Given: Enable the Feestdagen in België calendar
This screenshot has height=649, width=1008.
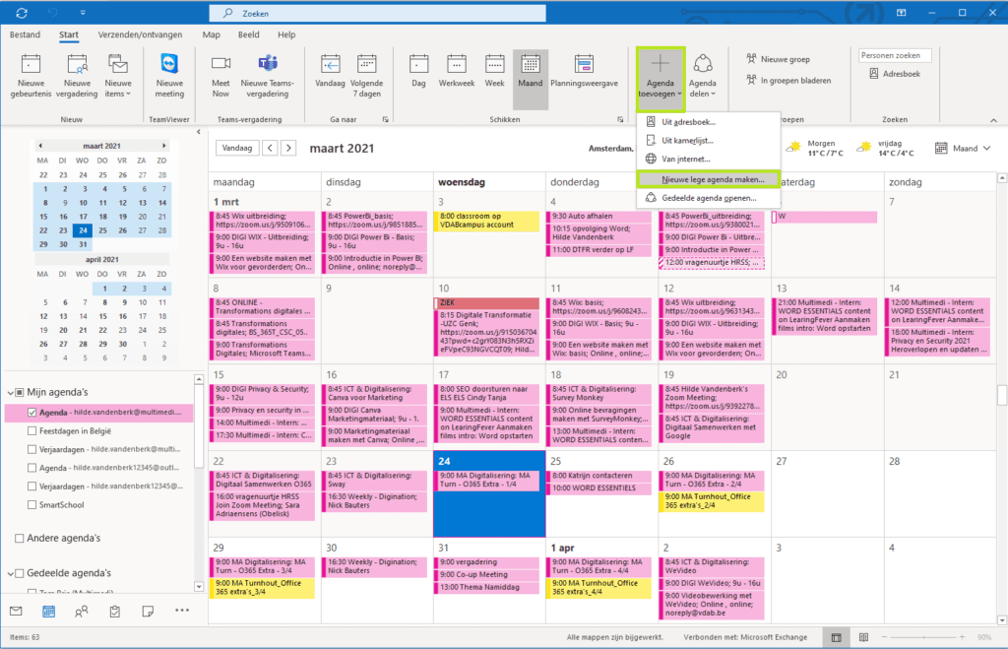Looking at the screenshot, I should tap(32, 431).
